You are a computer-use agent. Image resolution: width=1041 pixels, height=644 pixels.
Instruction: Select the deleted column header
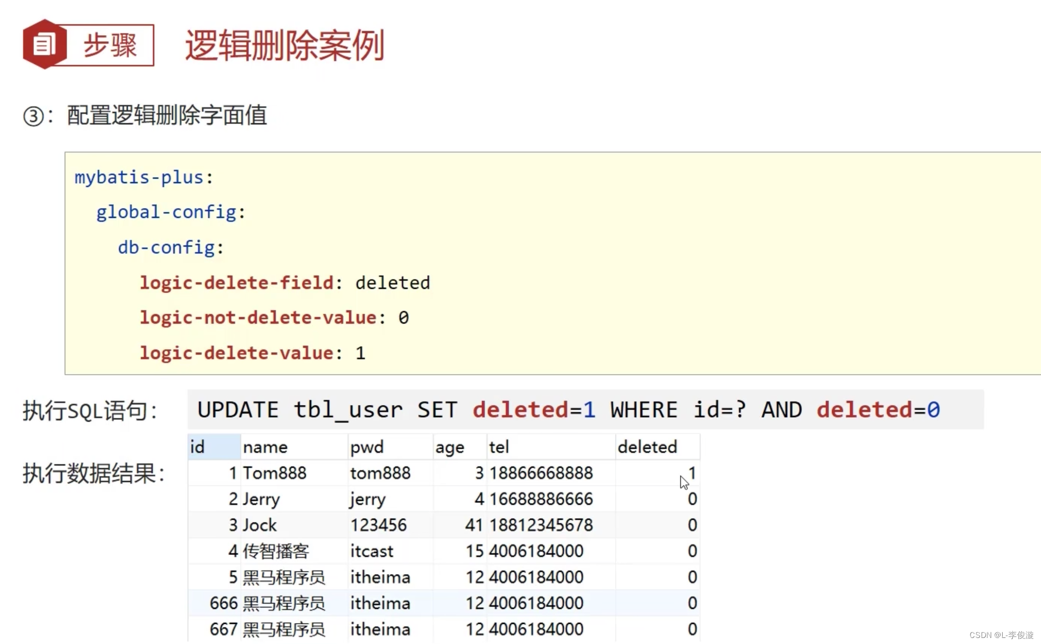(657, 447)
